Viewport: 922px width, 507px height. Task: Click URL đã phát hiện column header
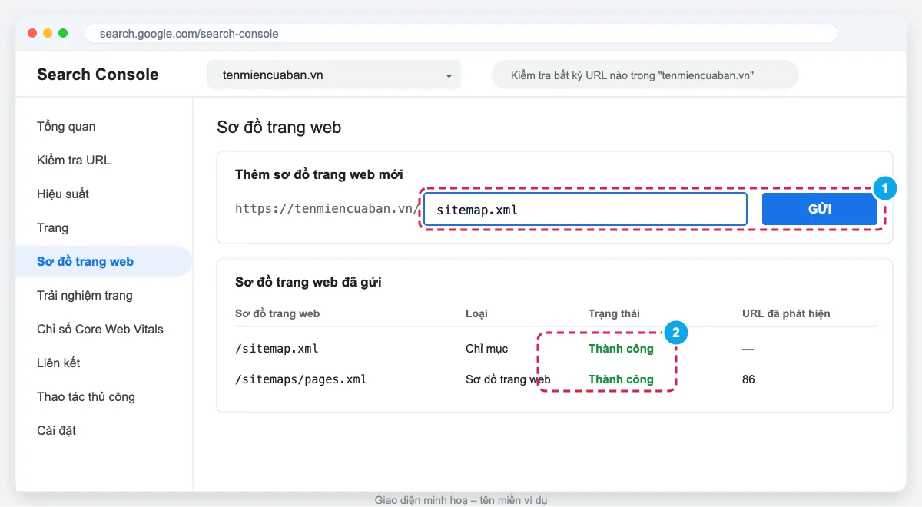(x=786, y=313)
